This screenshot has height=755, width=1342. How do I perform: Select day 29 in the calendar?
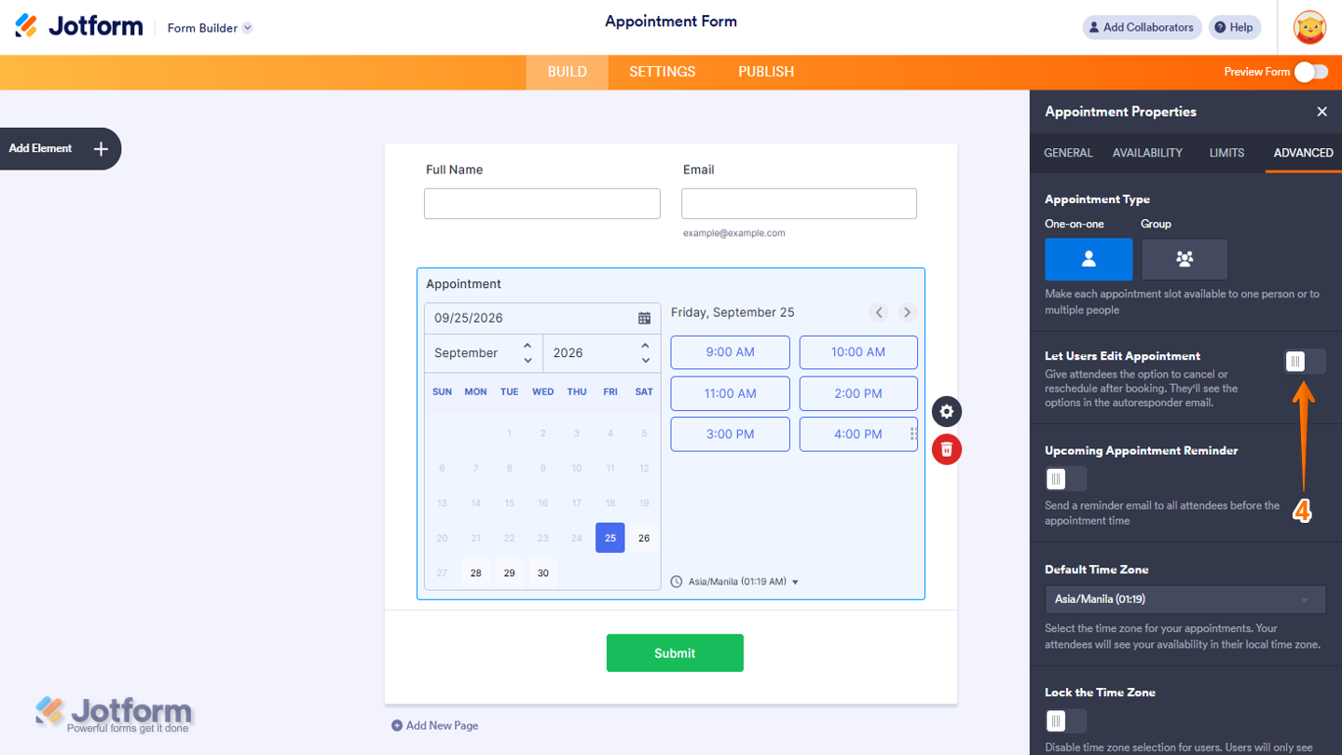[x=509, y=572]
